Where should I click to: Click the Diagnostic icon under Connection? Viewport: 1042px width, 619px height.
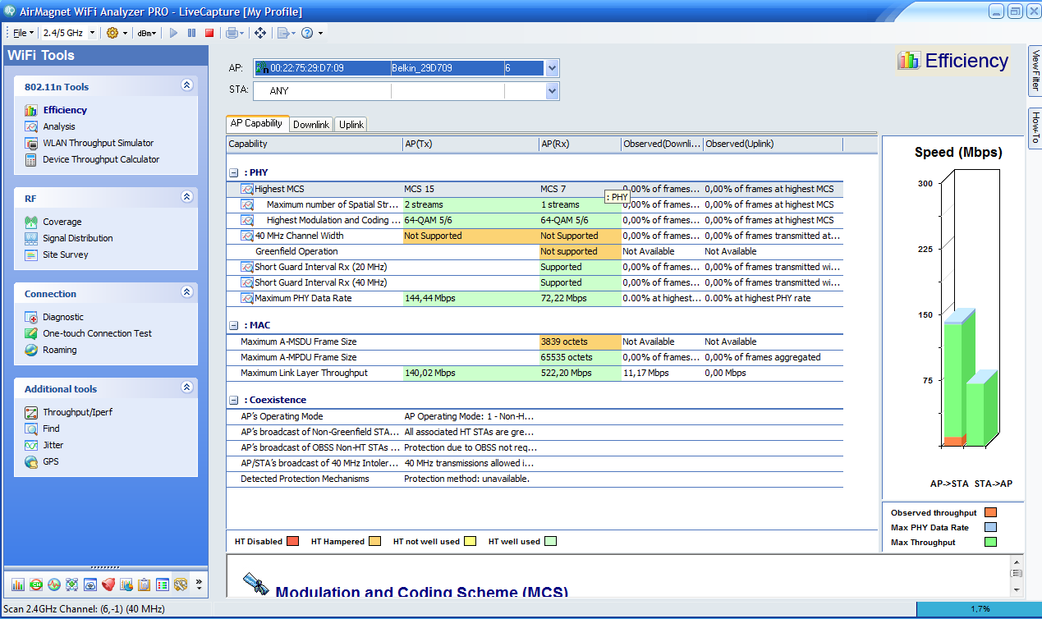pos(31,317)
